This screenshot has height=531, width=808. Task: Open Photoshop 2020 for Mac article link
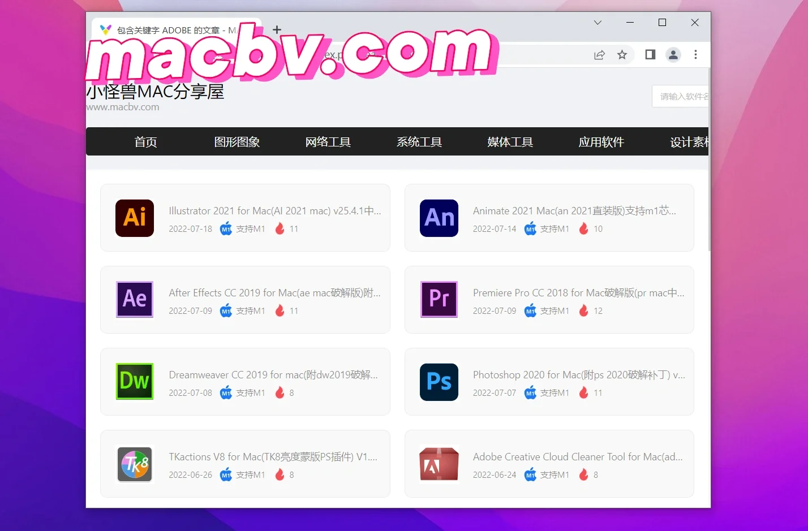[579, 375]
